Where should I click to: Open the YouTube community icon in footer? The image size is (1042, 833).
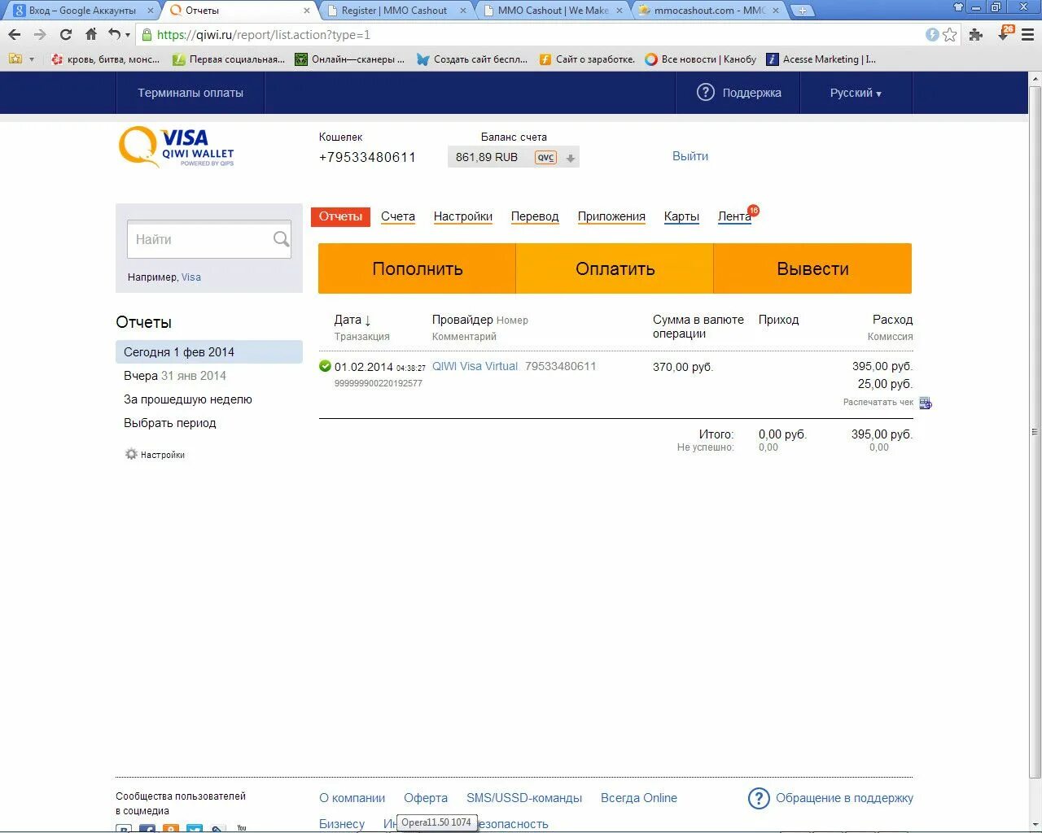[242, 829]
